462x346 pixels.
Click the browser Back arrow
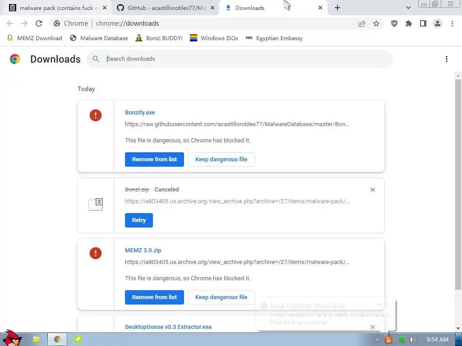[10, 23]
